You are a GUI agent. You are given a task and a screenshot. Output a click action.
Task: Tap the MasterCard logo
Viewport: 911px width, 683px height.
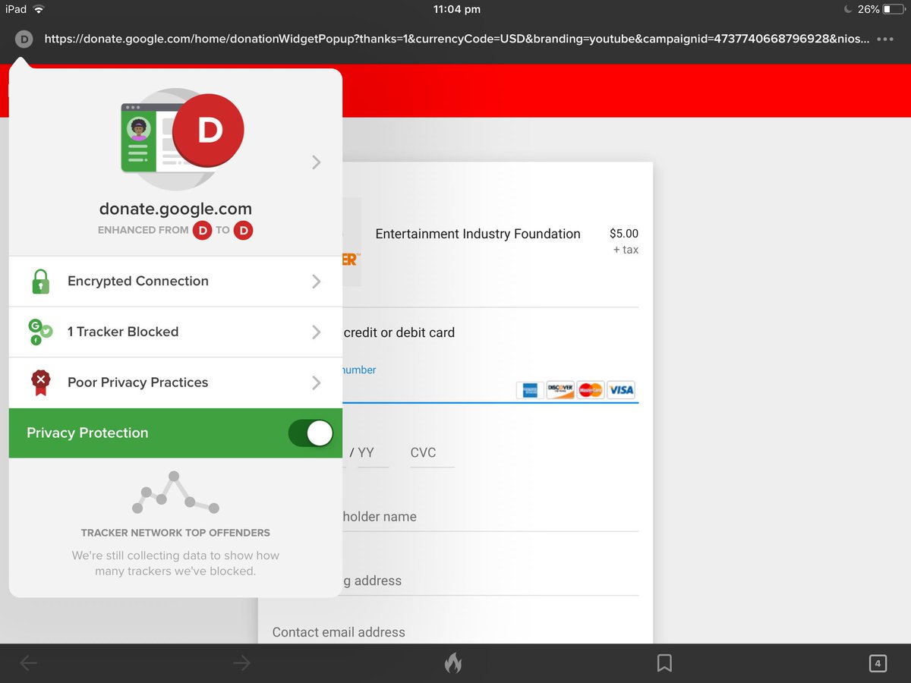pos(591,390)
